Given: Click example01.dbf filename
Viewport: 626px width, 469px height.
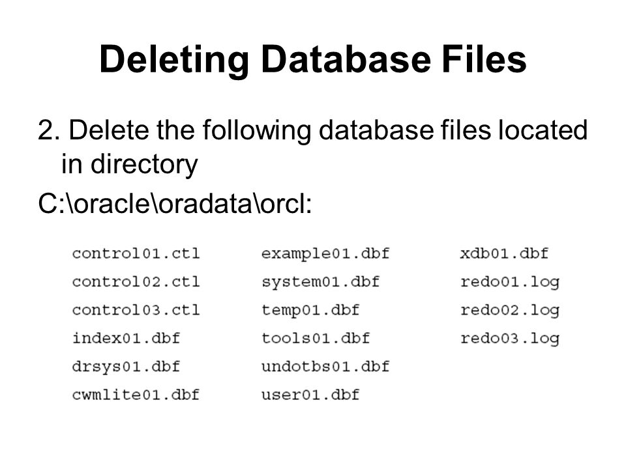Looking at the screenshot, I should tap(325, 255).
